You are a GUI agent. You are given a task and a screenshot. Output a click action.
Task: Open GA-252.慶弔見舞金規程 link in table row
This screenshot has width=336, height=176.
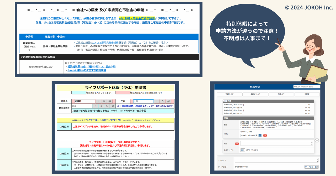tap(105, 43)
